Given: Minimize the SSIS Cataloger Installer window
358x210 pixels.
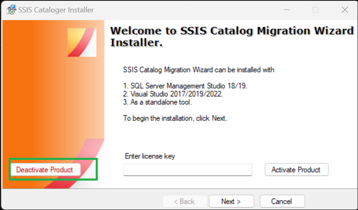Looking at the screenshot, I should pyautogui.click(x=287, y=10).
